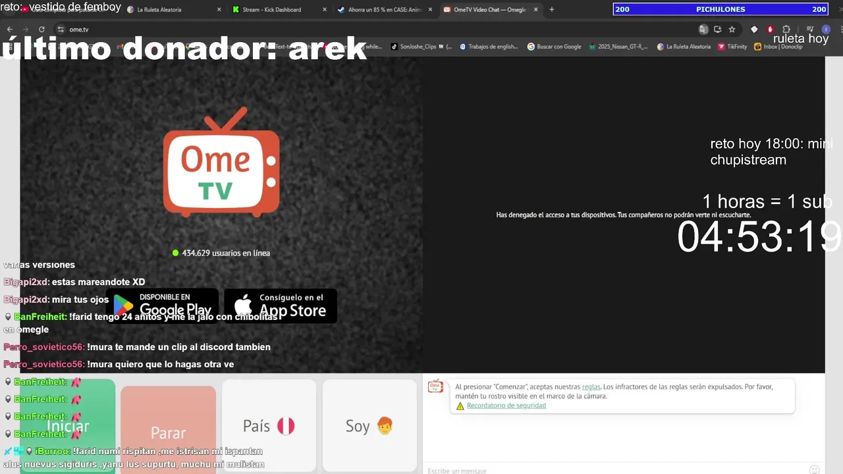Open the media controls music icon
Screen dimensions: 843x474
(x=809, y=30)
